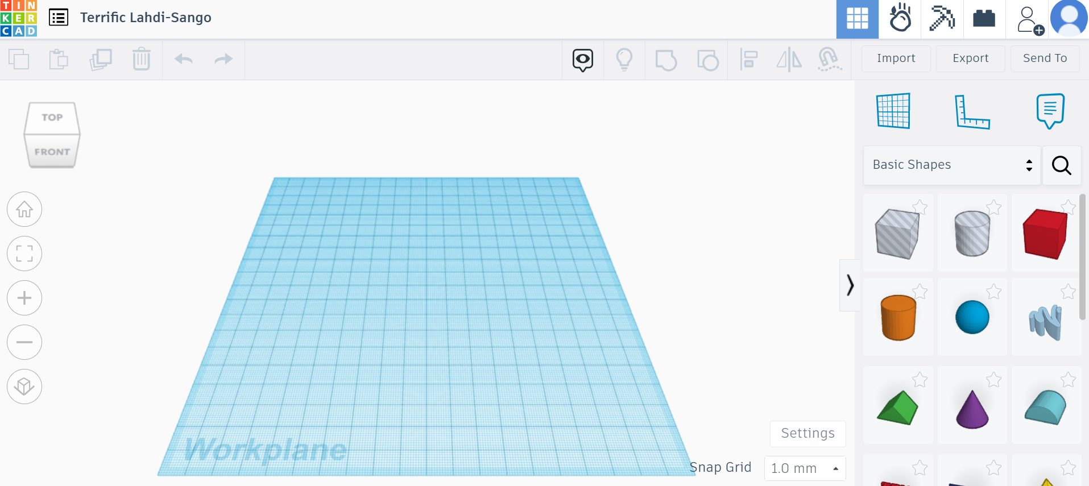Click the Export button

click(x=971, y=59)
